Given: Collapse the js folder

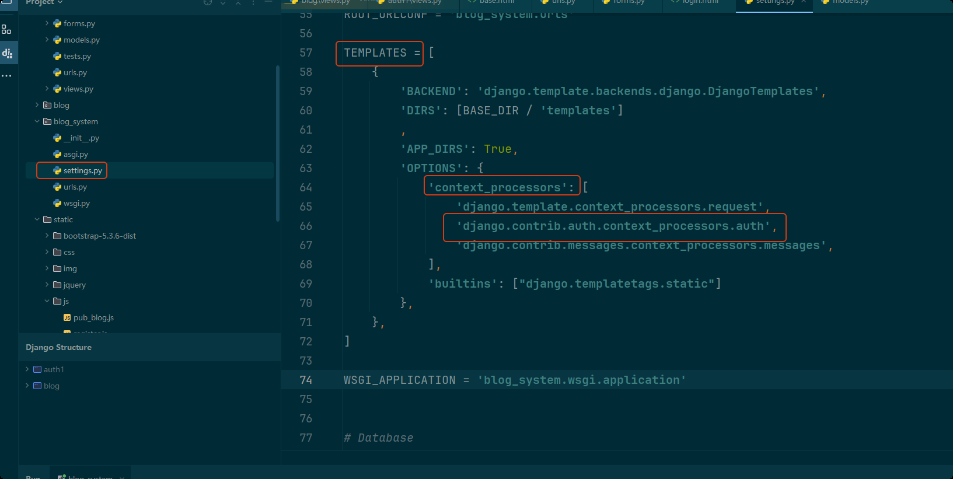Looking at the screenshot, I should click(47, 301).
